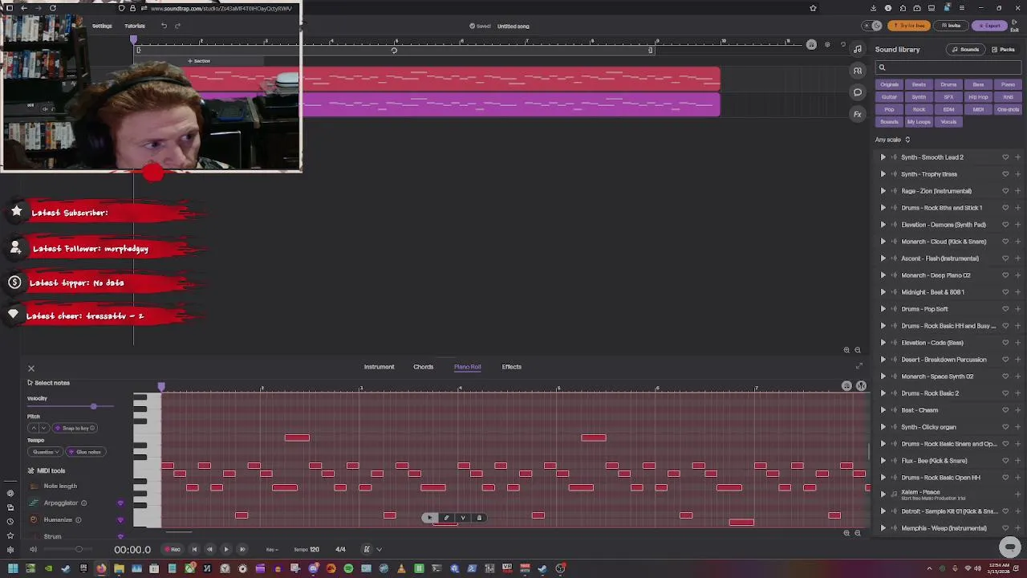Viewport: 1027px width, 578px height.
Task: Switch to the Chords tab
Action: pos(423,367)
